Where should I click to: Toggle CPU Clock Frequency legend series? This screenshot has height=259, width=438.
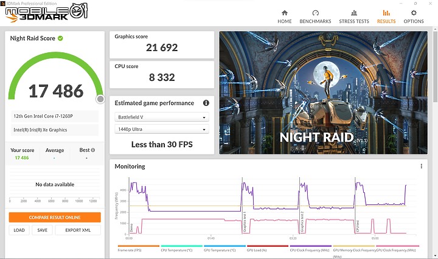[x=311, y=249]
